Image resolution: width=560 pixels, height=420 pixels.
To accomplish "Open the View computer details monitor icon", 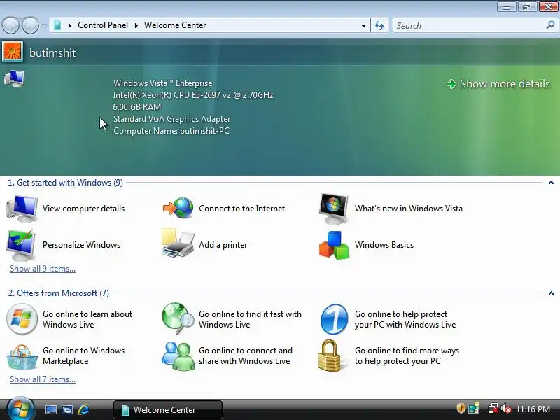I will click(22, 209).
